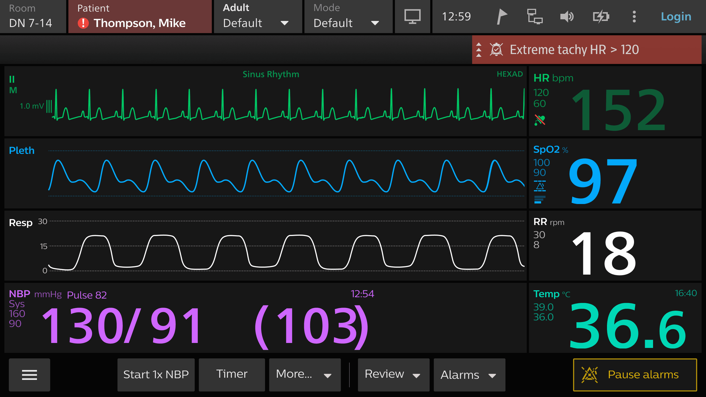Image resolution: width=706 pixels, height=397 pixels.
Task: Click the crossed-out heart pulse tone icon
Action: tap(540, 120)
